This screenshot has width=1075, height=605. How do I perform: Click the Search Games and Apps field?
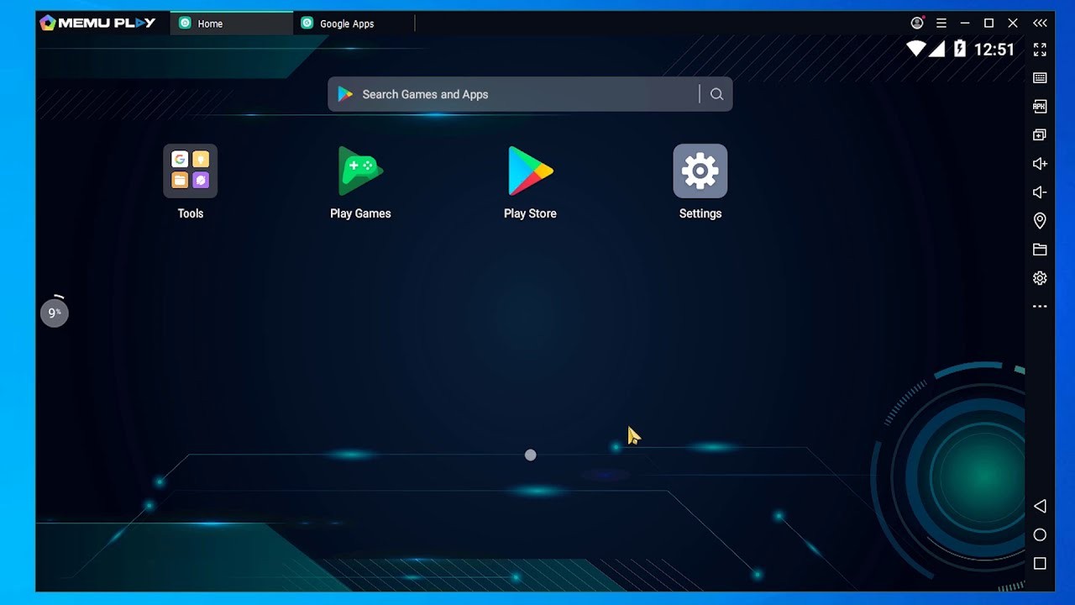(x=530, y=94)
